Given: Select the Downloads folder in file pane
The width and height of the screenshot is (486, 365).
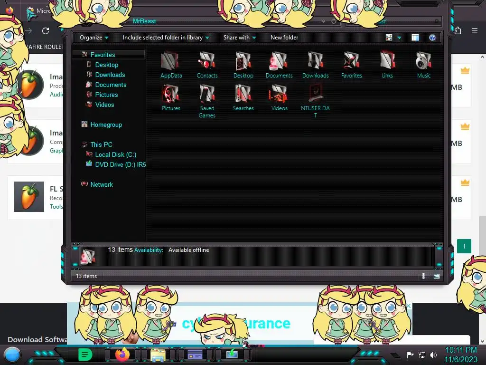Looking at the screenshot, I should pos(315,65).
